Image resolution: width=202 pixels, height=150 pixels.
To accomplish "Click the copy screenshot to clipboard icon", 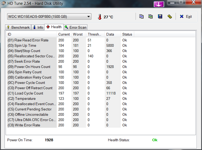I will [x=151, y=16].
